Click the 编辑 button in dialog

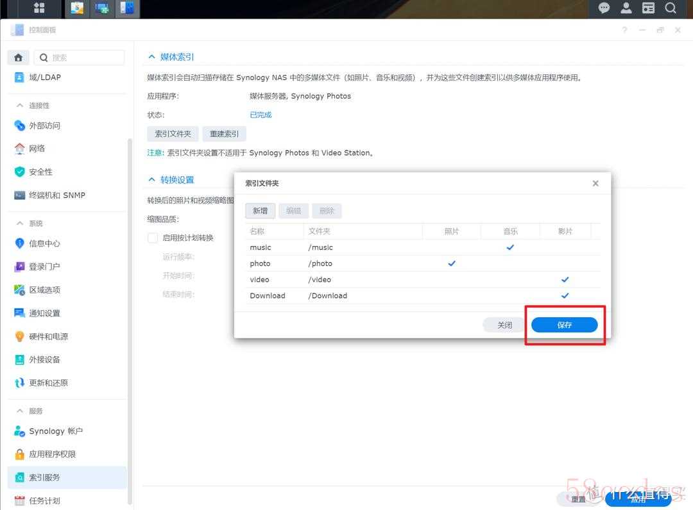[x=293, y=211]
